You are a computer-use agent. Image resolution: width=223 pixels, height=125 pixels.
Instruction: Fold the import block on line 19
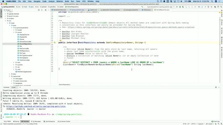tap(58, 16)
